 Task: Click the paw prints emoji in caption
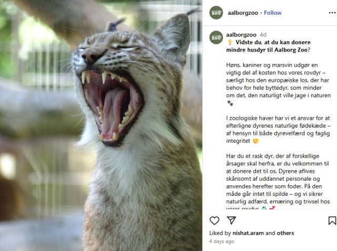(230, 103)
